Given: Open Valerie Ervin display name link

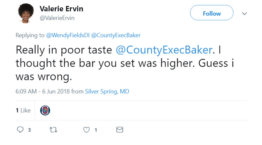Looking at the screenshot, I should (61, 9).
